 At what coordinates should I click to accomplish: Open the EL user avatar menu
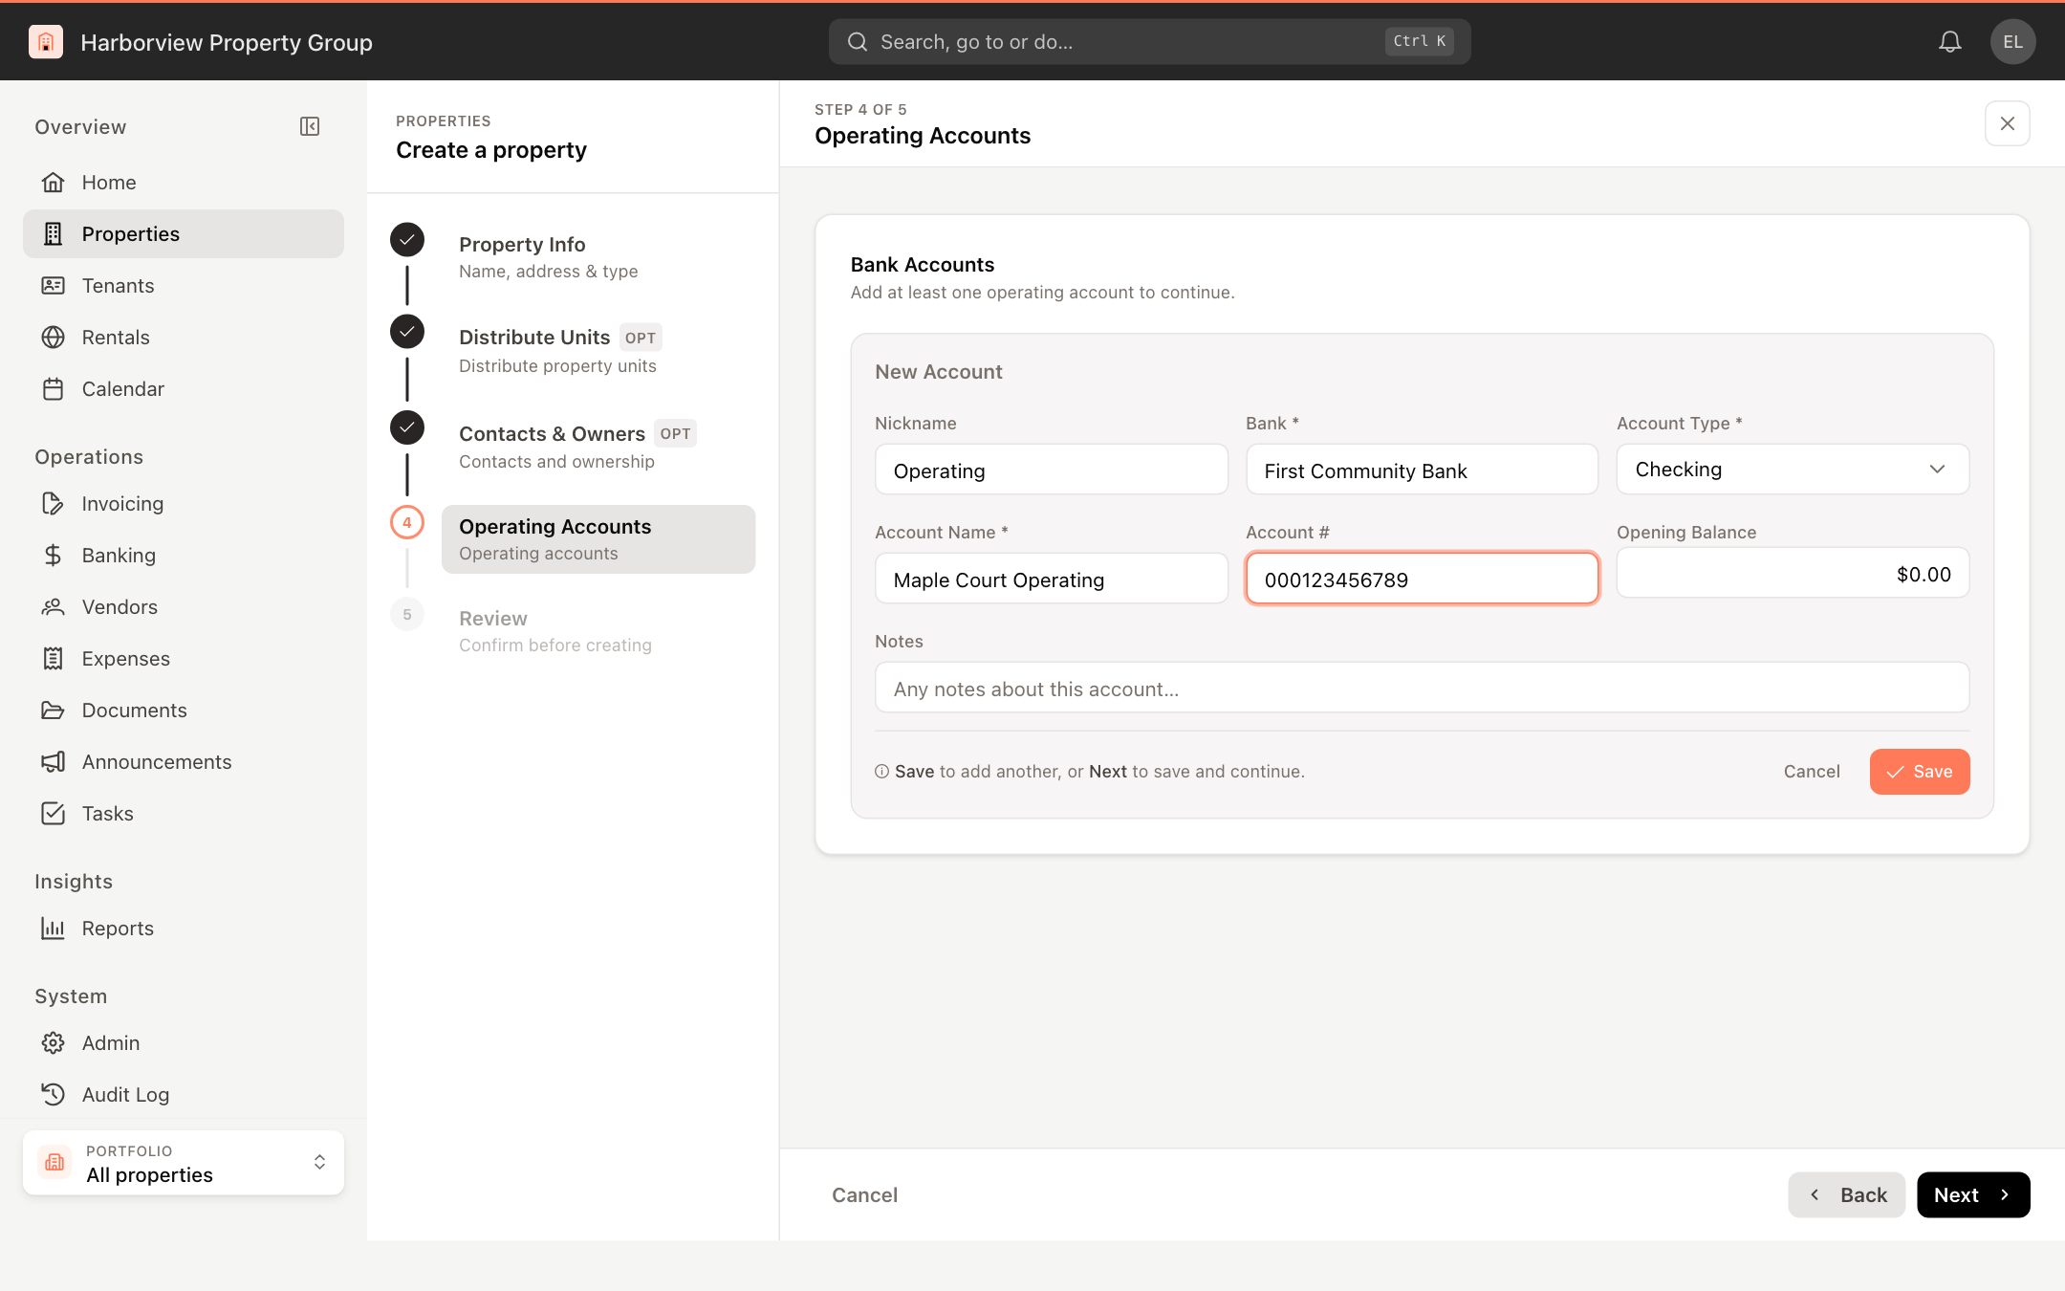point(2012,42)
